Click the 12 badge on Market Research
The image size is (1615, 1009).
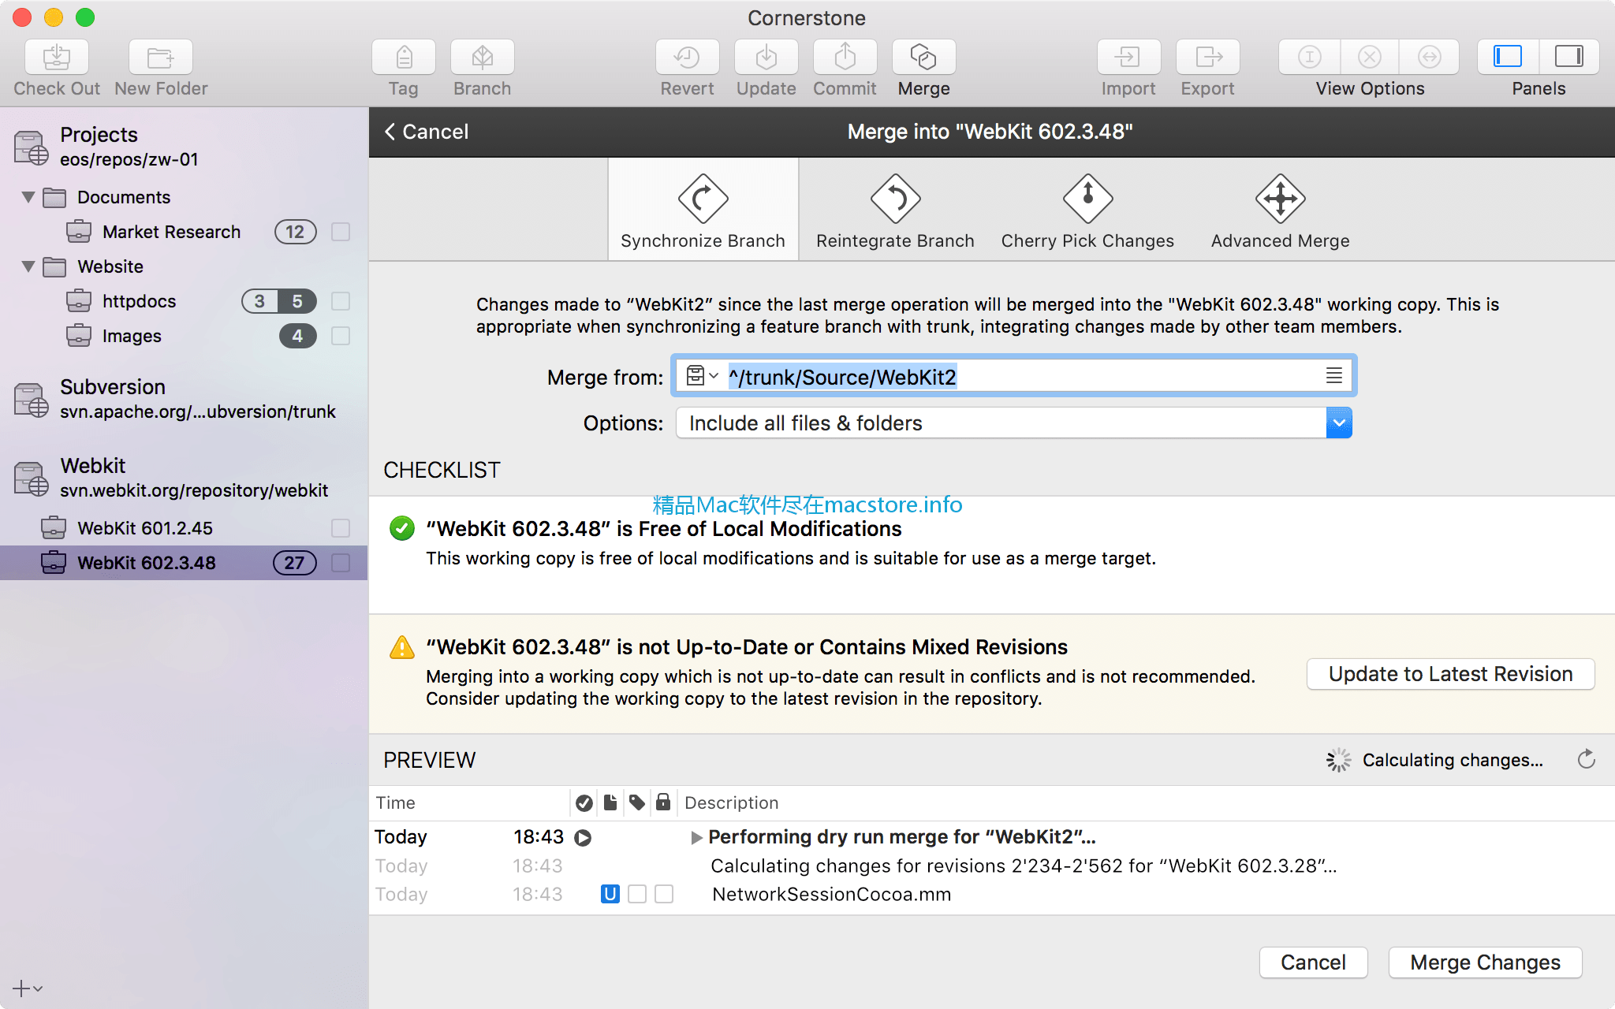[x=295, y=232]
